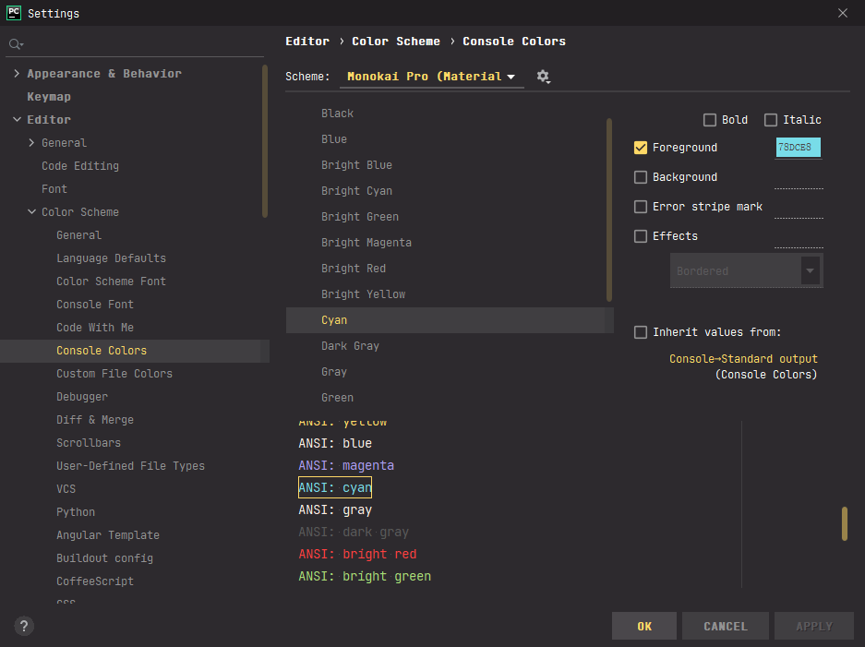Image resolution: width=865 pixels, height=647 pixels.
Task: Select Bright Magenta in the color list
Action: [366, 243]
